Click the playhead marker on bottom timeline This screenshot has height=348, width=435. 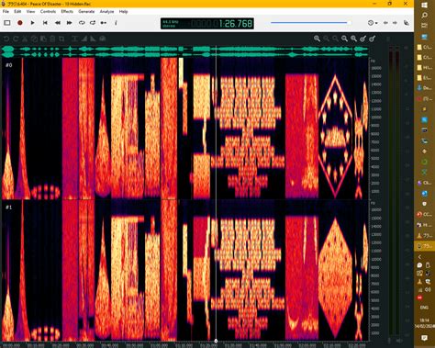point(216,341)
